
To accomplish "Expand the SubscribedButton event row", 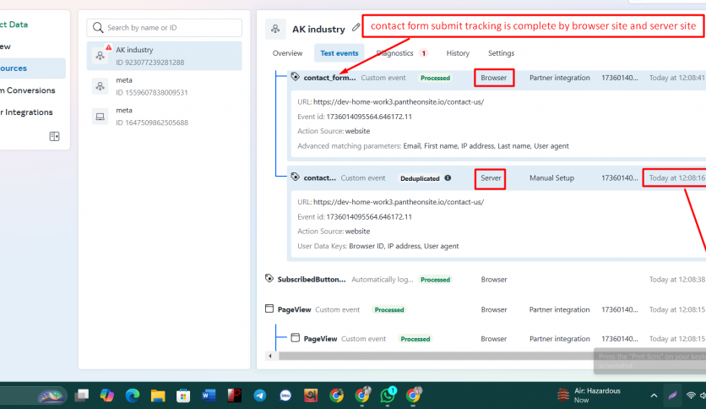I will coord(484,279).
